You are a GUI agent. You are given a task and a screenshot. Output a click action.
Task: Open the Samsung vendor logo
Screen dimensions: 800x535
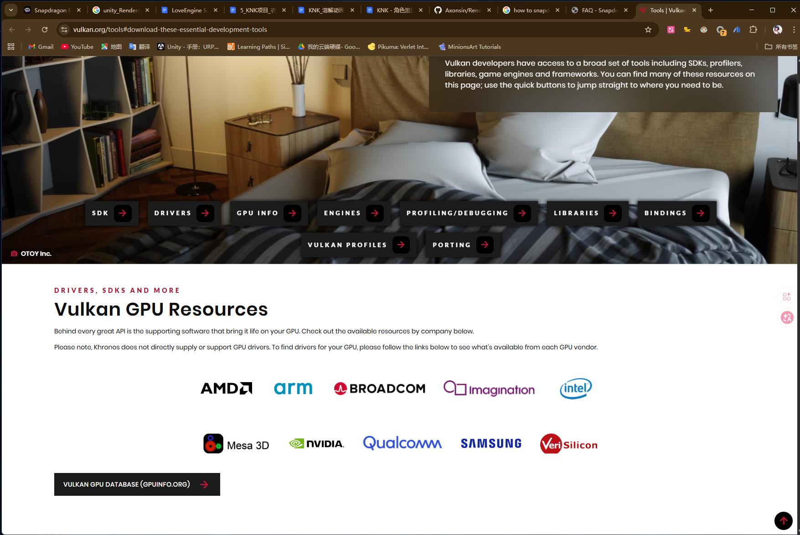tap(491, 443)
